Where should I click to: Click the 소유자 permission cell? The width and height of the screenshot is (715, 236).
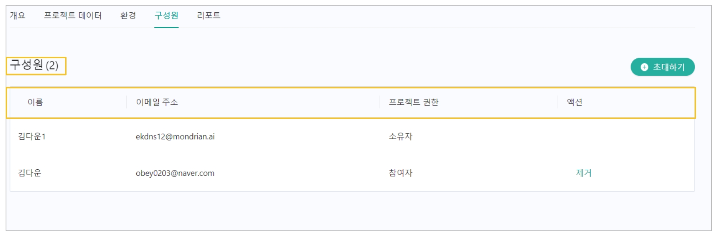pos(400,137)
